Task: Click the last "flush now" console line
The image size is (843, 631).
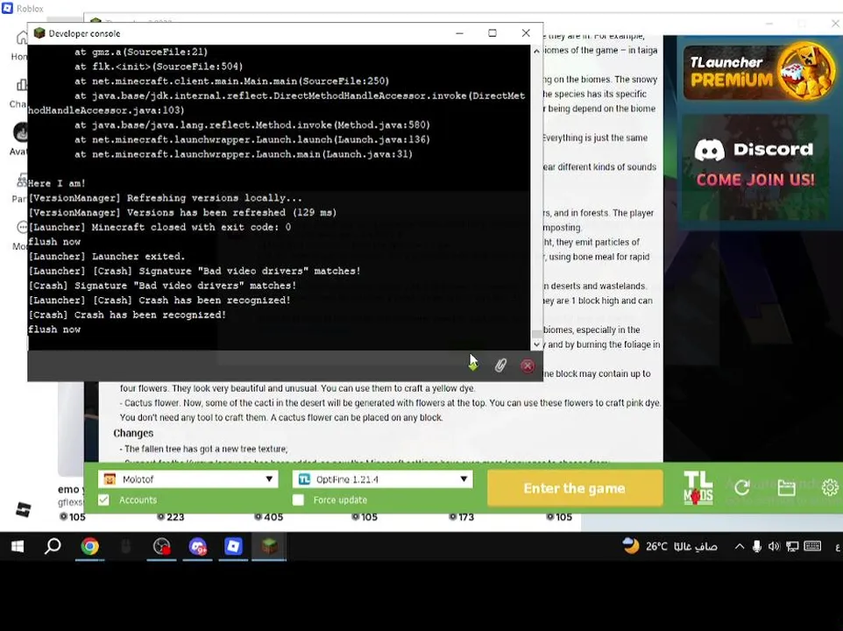Action: [x=54, y=330]
